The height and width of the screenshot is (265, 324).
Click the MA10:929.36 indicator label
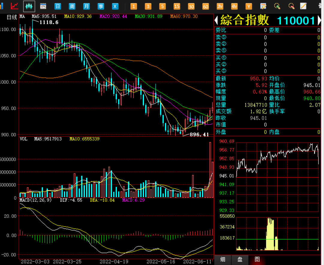[78, 16]
